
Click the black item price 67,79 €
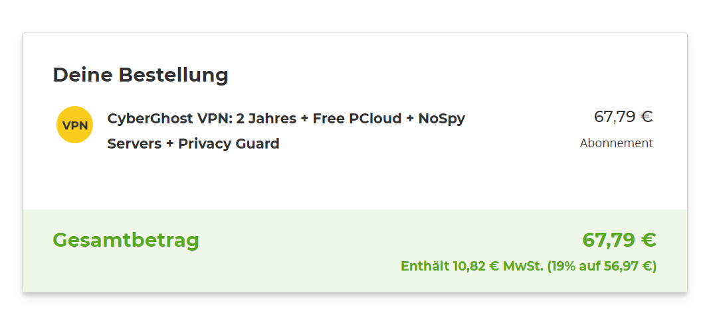tap(623, 117)
